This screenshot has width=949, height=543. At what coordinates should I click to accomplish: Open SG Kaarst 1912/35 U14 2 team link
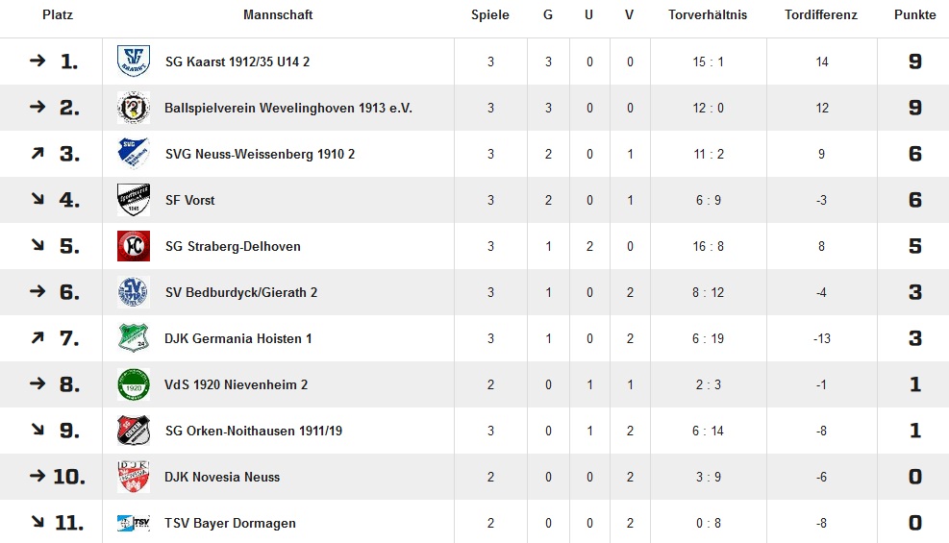coord(237,62)
